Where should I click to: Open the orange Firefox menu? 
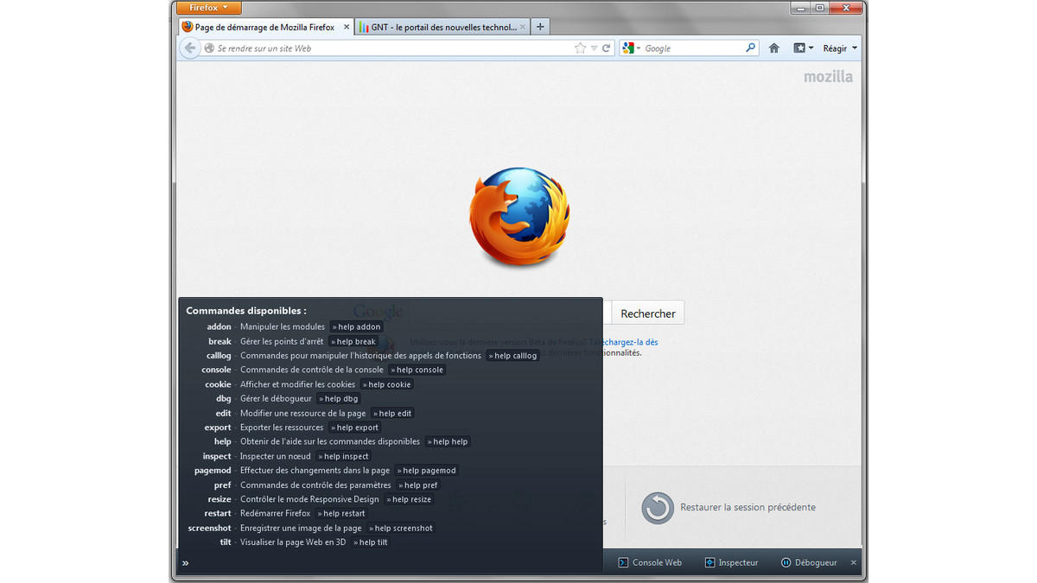207,7
